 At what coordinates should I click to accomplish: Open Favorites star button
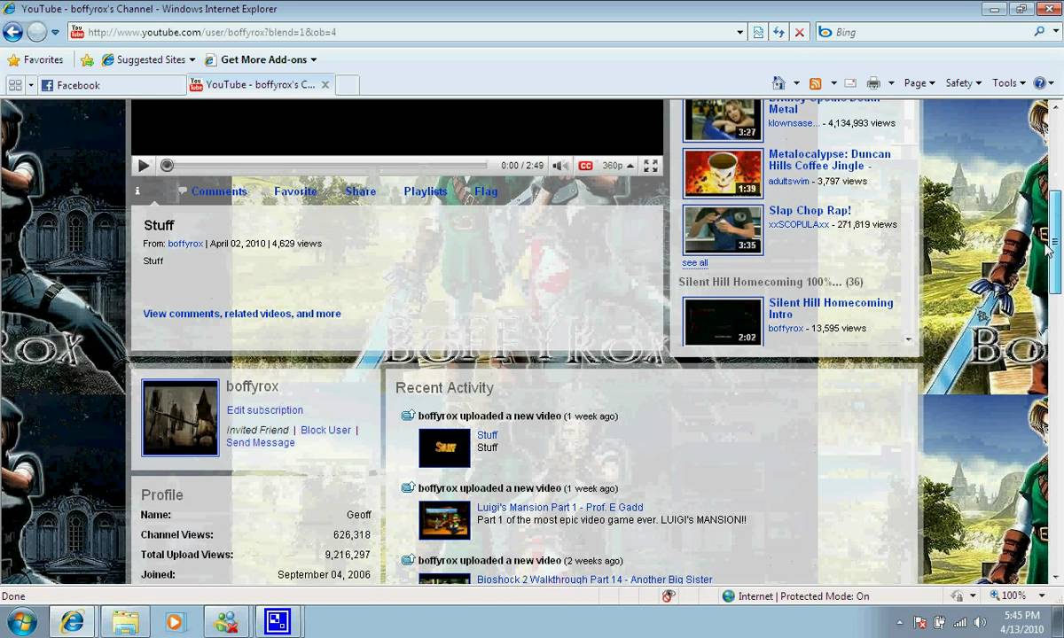click(x=35, y=59)
